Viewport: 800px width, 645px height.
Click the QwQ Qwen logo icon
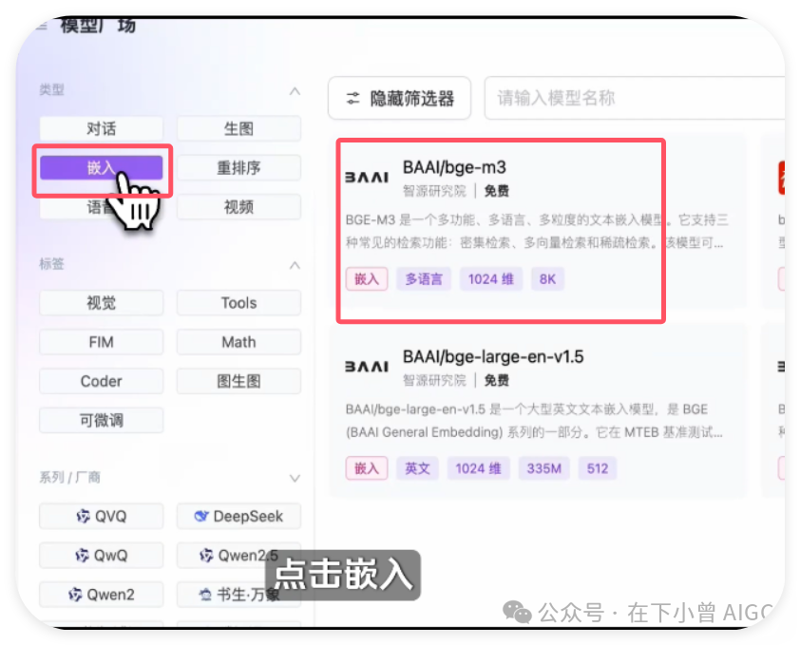coord(82,556)
